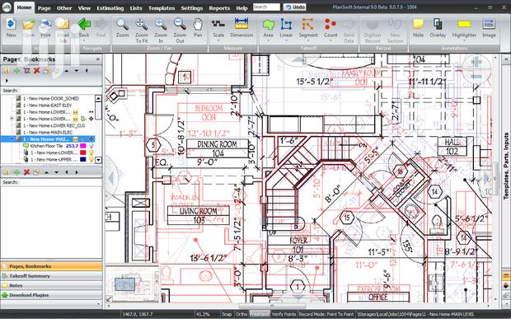Click the green add arrow in lower panel toolbar
The height and width of the screenshot is (319, 511).
coord(16,172)
